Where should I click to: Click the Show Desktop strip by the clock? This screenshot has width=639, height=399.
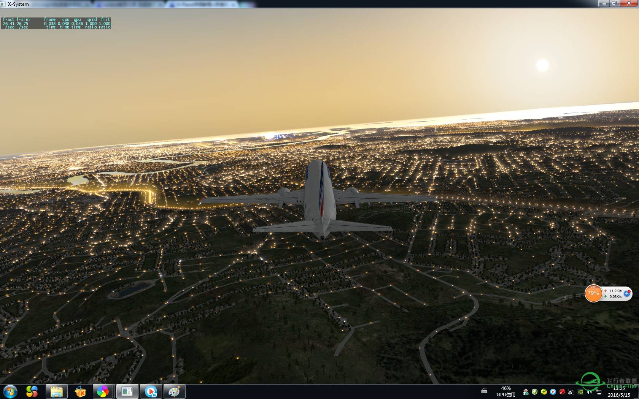pyautogui.click(x=636, y=391)
